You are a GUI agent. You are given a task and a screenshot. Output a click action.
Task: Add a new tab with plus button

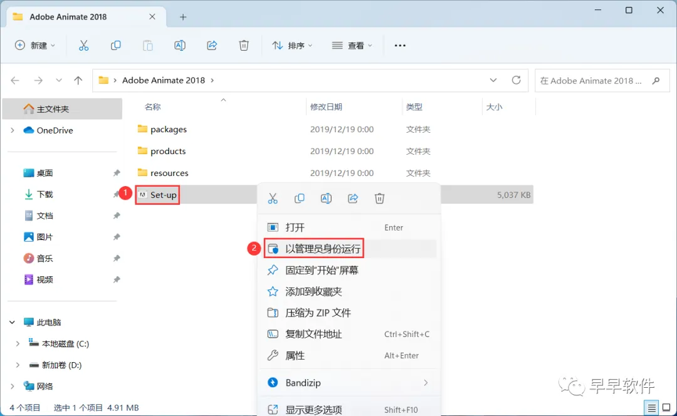tap(183, 17)
